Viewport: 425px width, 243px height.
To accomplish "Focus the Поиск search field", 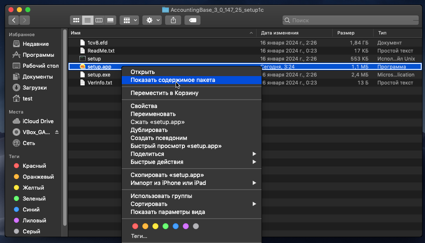I will point(351,20).
